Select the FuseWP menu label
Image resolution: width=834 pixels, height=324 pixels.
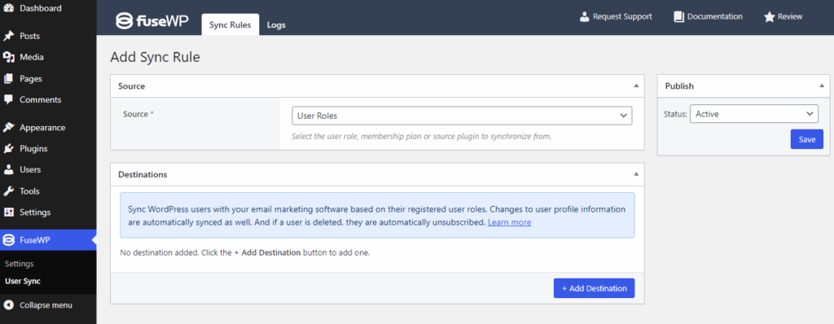34,240
